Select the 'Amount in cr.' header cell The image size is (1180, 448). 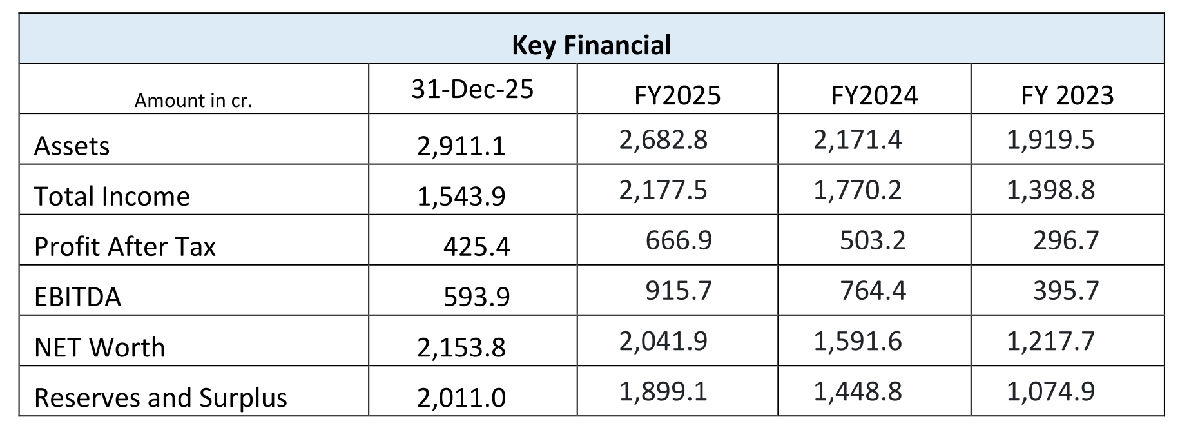tap(193, 101)
